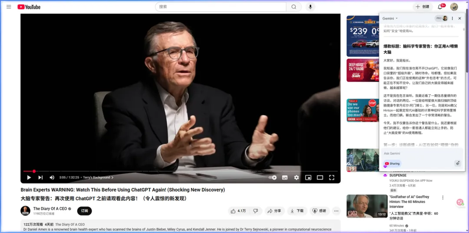This screenshot has width=469, height=233.
Task: Enter fullscreen mode
Action: (x=331, y=177)
